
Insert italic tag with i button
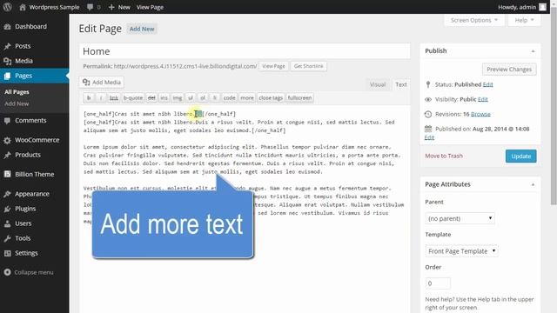pyautogui.click(x=101, y=97)
